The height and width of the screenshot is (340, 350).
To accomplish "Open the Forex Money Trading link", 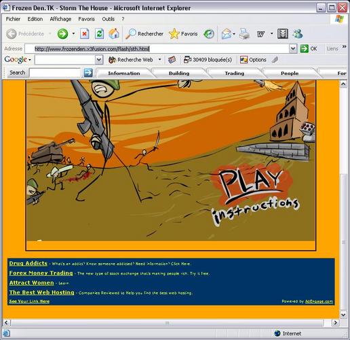I will [x=41, y=273].
